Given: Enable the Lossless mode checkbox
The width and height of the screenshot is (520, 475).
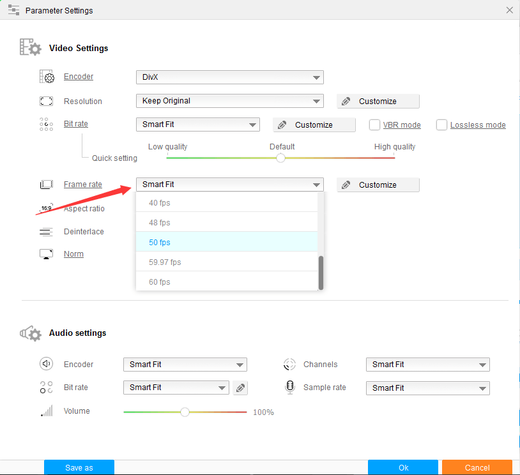Looking at the screenshot, I should point(441,125).
